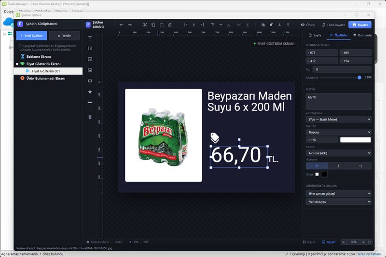The image size is (386, 257).
Task: Click the Undo arrow in the editor toolbar
Action: 122,25
